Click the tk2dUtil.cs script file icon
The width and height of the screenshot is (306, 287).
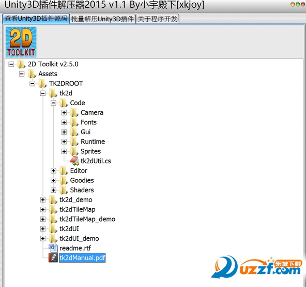pos(74,161)
